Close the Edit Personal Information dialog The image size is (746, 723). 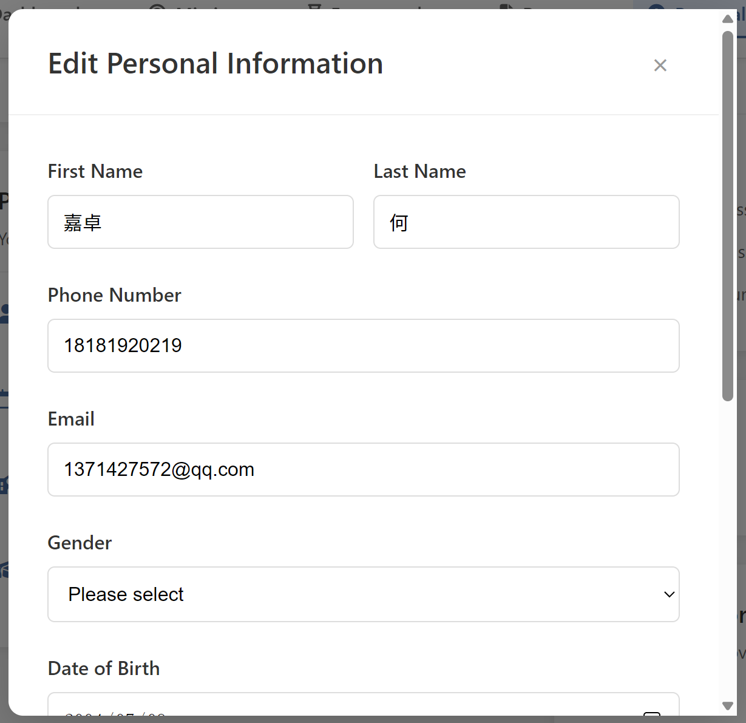660,65
